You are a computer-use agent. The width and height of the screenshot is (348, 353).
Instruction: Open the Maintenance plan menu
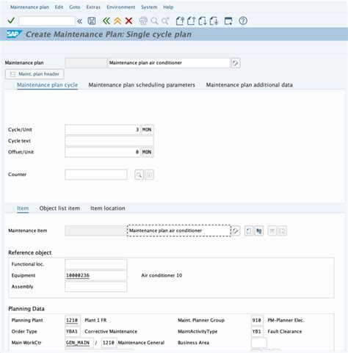pyautogui.click(x=29, y=7)
